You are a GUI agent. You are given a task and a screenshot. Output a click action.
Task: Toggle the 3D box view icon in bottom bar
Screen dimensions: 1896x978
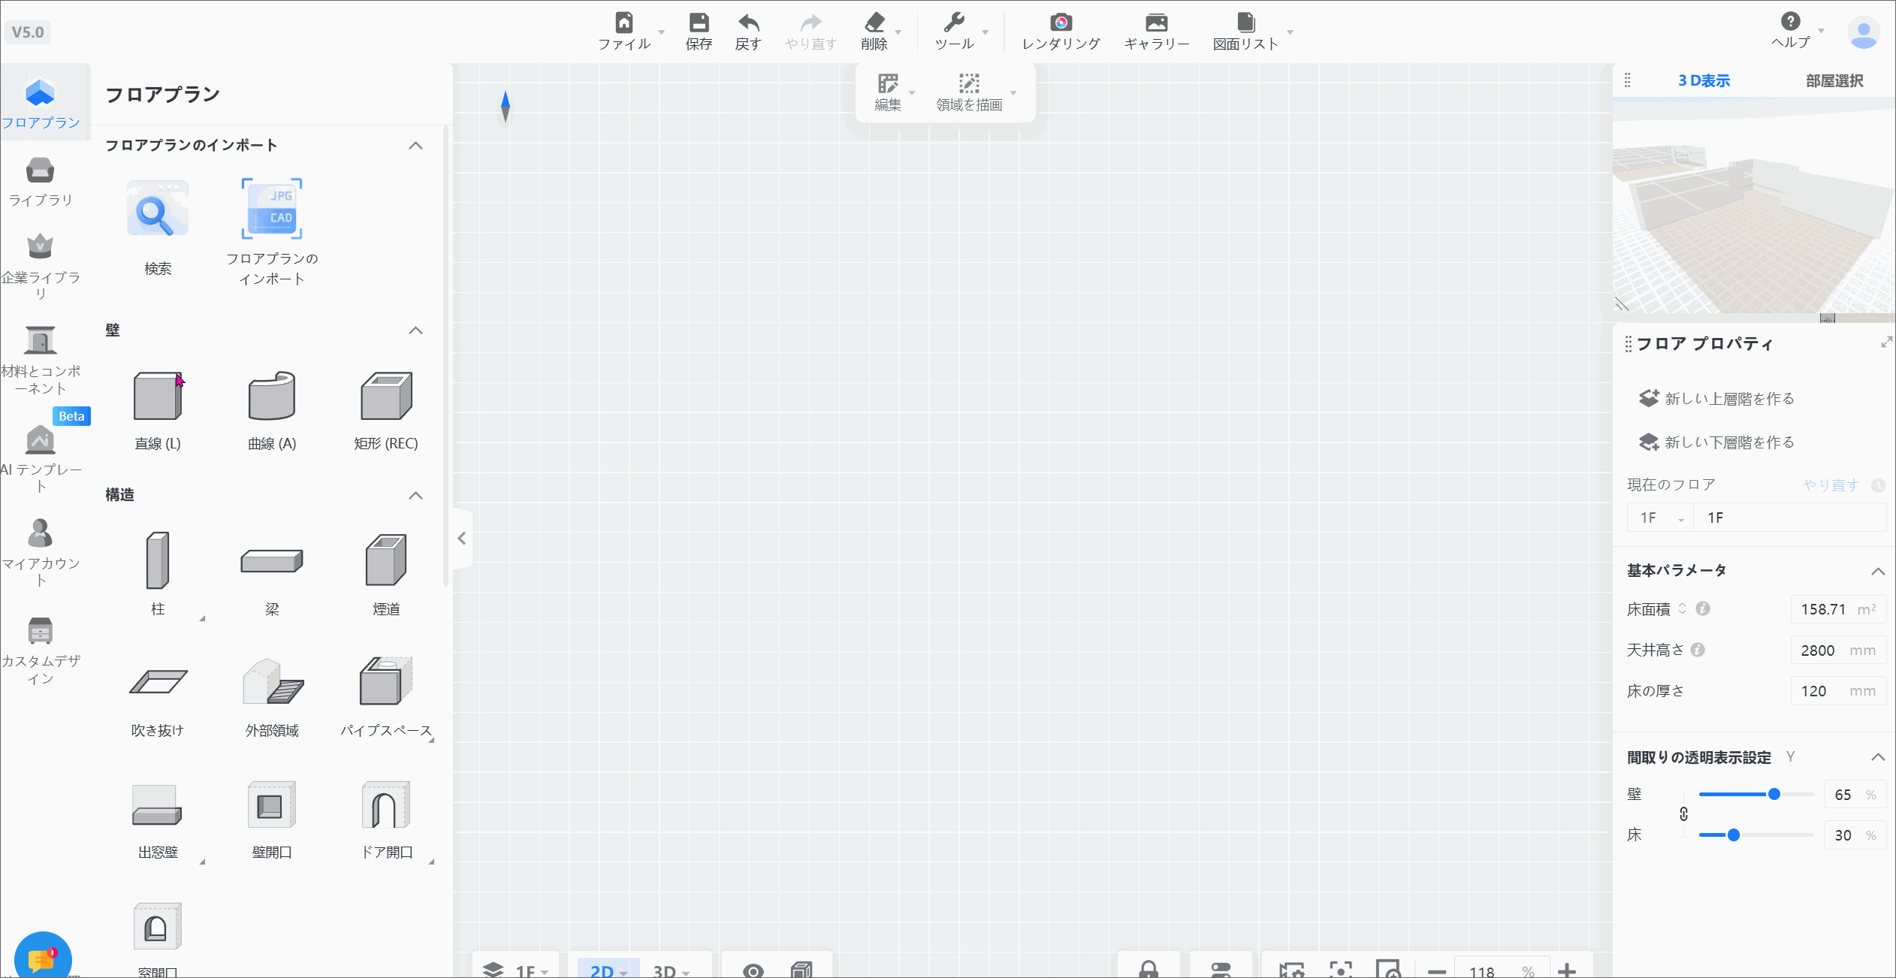pos(802,970)
